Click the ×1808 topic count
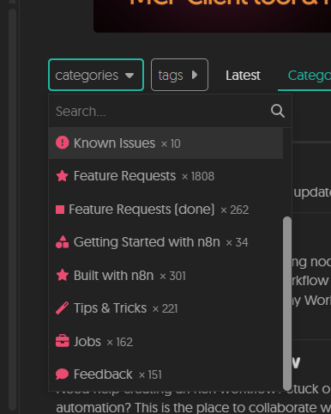 coord(198,177)
